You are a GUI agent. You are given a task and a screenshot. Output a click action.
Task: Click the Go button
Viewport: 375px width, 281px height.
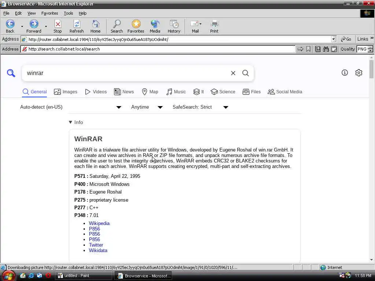click(346, 39)
